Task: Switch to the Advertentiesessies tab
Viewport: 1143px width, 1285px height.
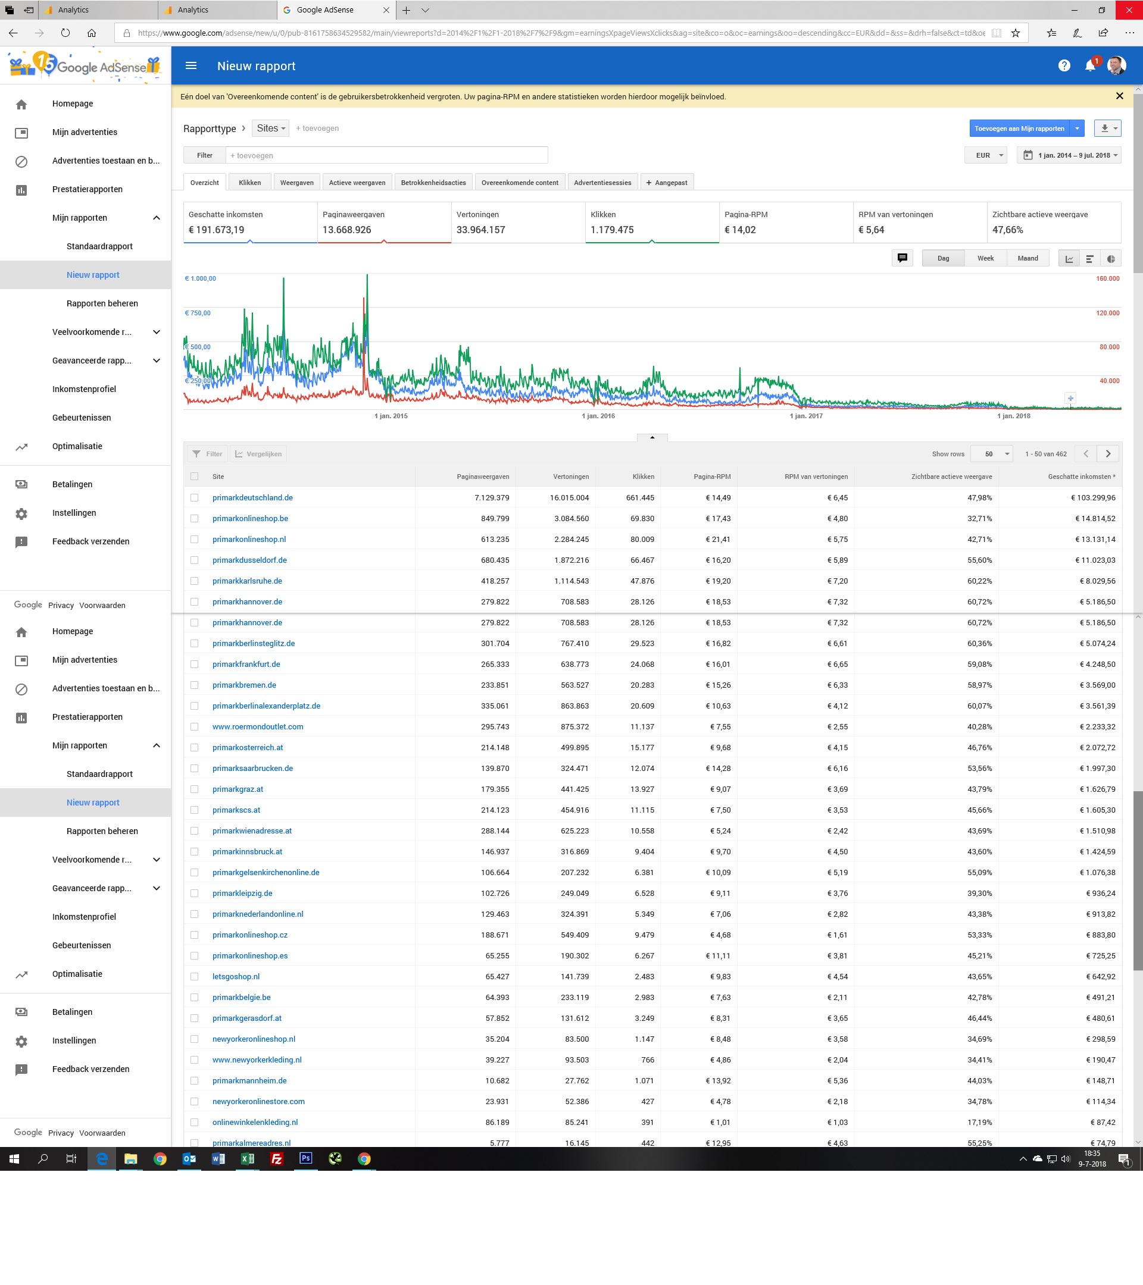Action: tap(602, 182)
